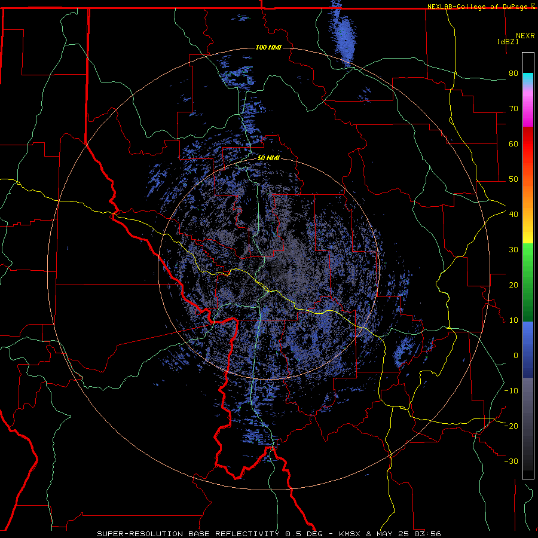Screen dimensions: 538x538
Task: Click the 70 value on the dBZ scale
Action: click(x=513, y=109)
